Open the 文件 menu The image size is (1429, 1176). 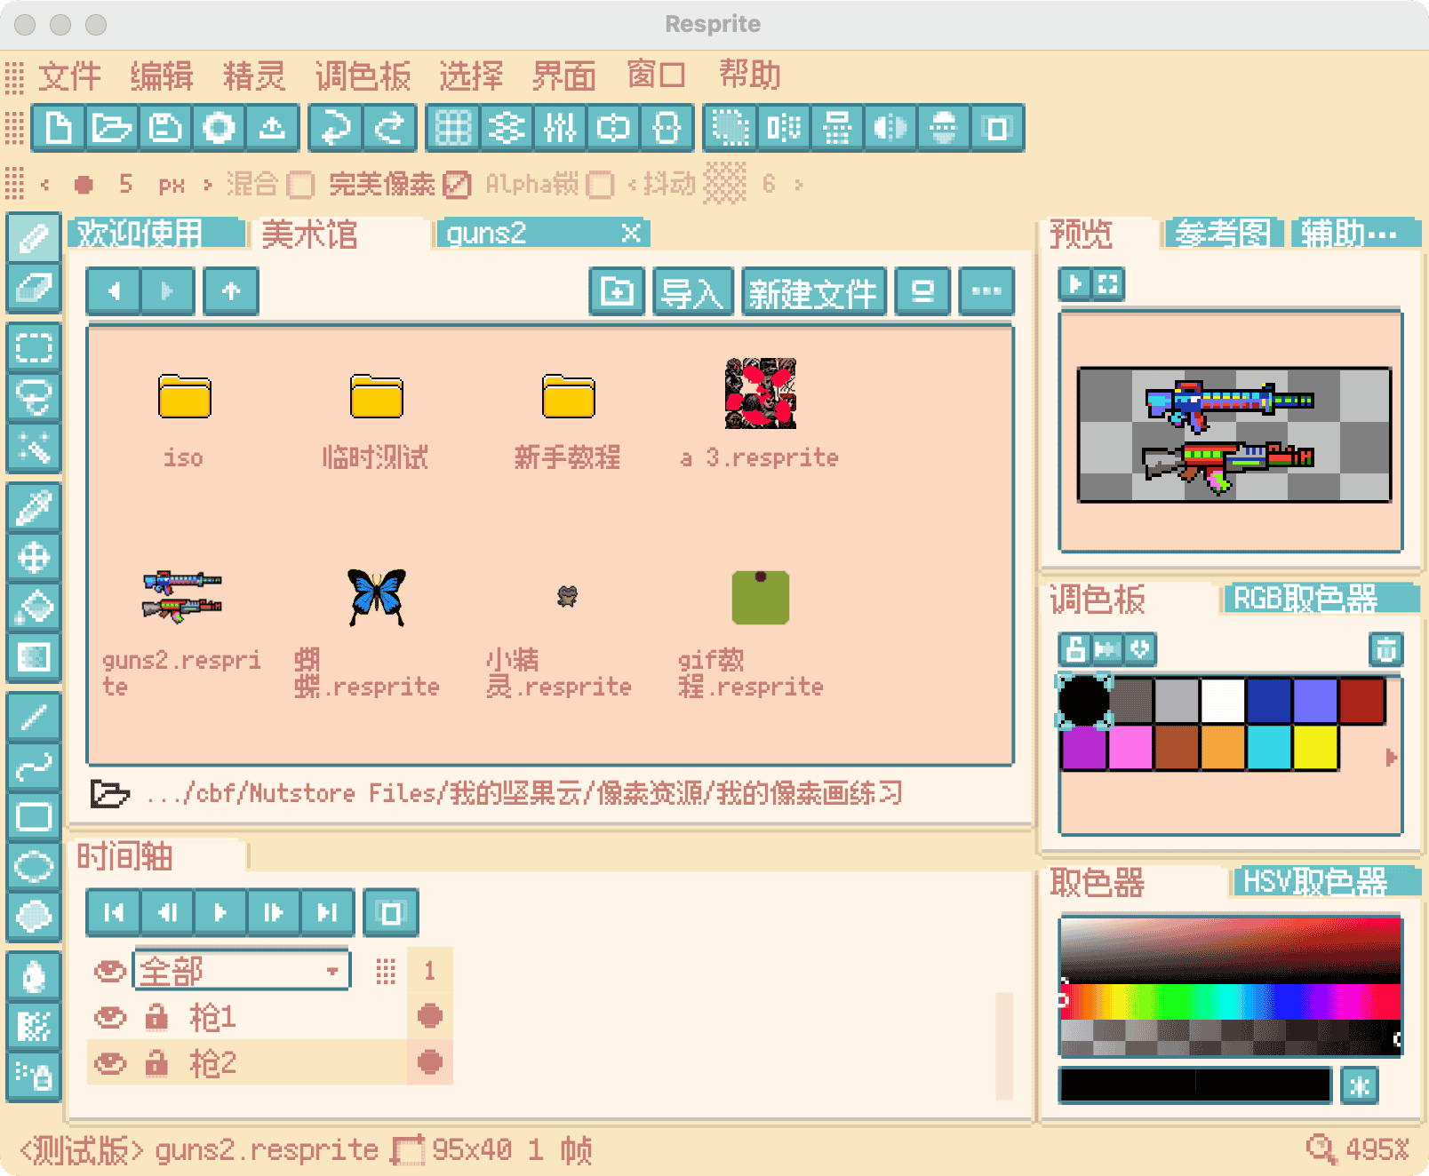tap(69, 76)
